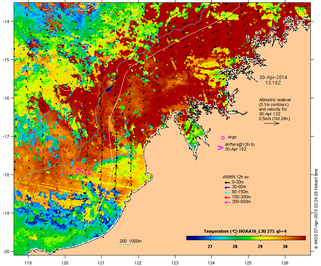Click the magenta 300-600m arrow legend icon
Screen dimensions: 321x266
[x=227, y=202]
